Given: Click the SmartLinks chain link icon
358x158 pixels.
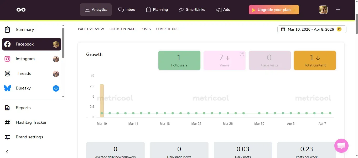Looking at the screenshot, I should (x=181, y=10).
